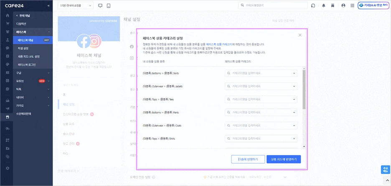Open category dropdown arrow for Coats row
This screenshot has width=391, height=186.
[x=294, y=125]
